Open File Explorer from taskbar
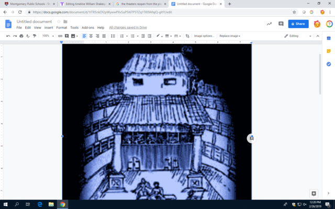The width and height of the screenshot is (335, 209). (51, 204)
